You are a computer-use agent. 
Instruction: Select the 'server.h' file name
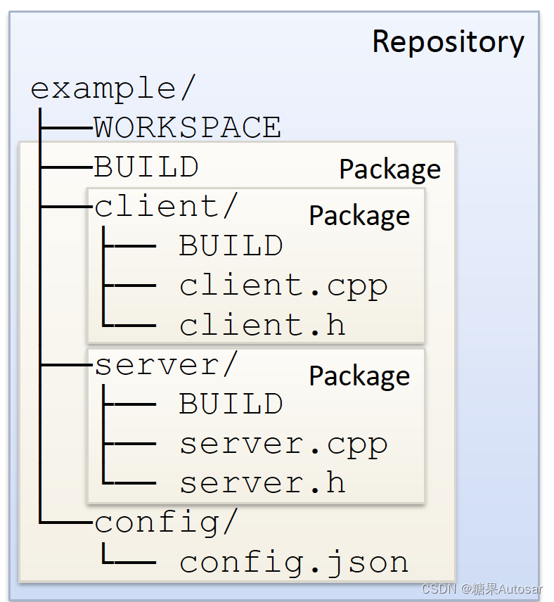[x=262, y=483]
